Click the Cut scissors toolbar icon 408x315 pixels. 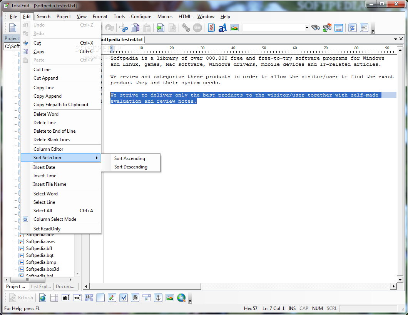(123, 28)
